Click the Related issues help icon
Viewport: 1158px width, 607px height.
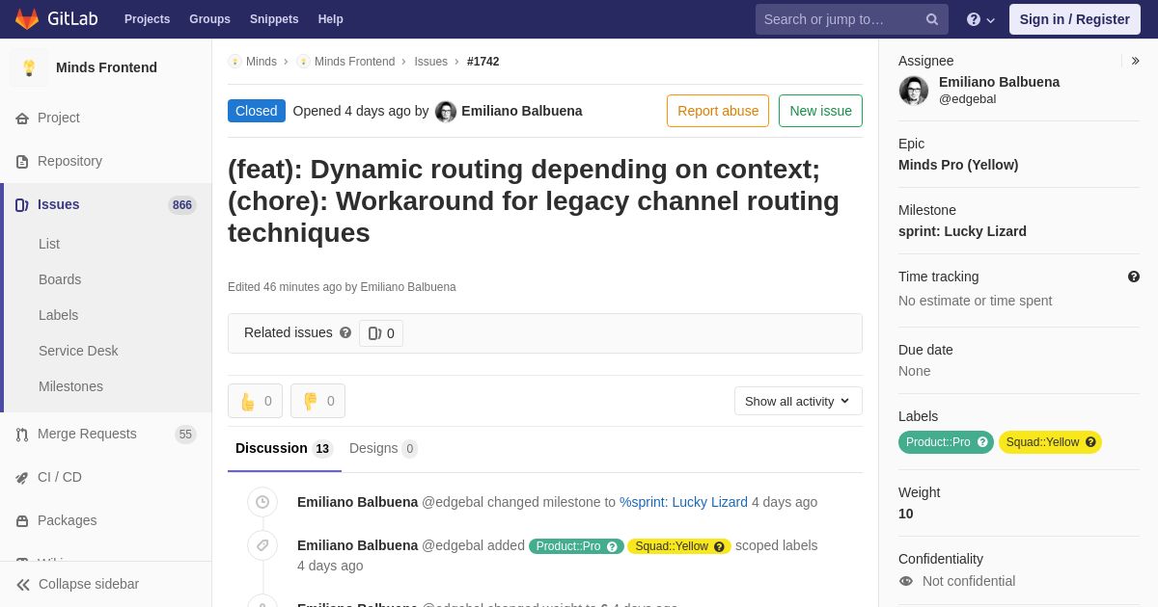(x=345, y=332)
